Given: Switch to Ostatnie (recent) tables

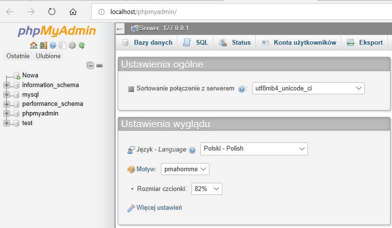Looking at the screenshot, I should coord(18,56).
